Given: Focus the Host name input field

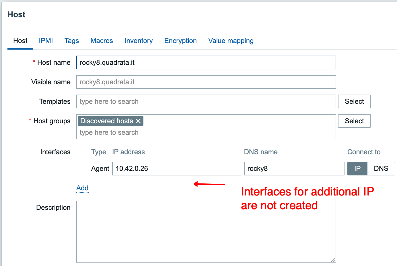Looking at the screenshot, I should tap(206, 62).
